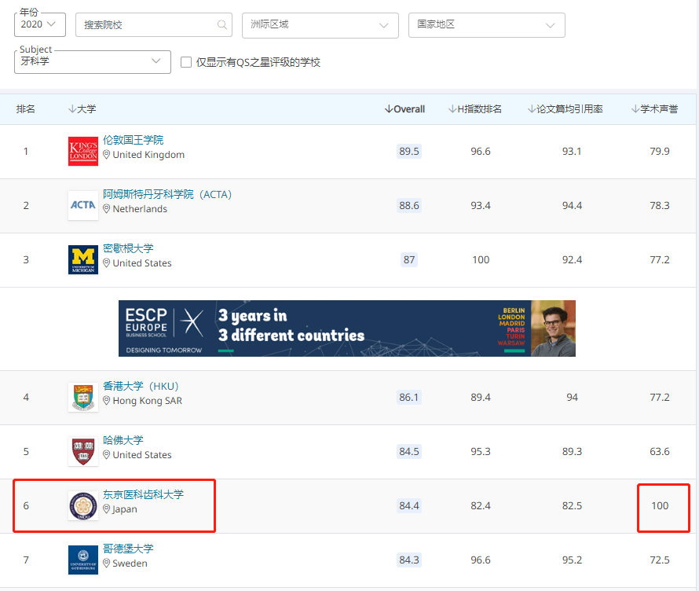This screenshot has width=699, height=591.
Task: Click location pin beside Netherlands
Action: (x=107, y=209)
